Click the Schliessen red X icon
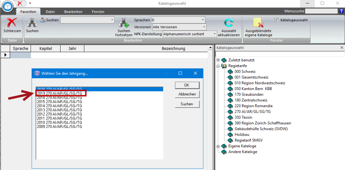The height and width of the screenshot is (170, 345). 12,23
